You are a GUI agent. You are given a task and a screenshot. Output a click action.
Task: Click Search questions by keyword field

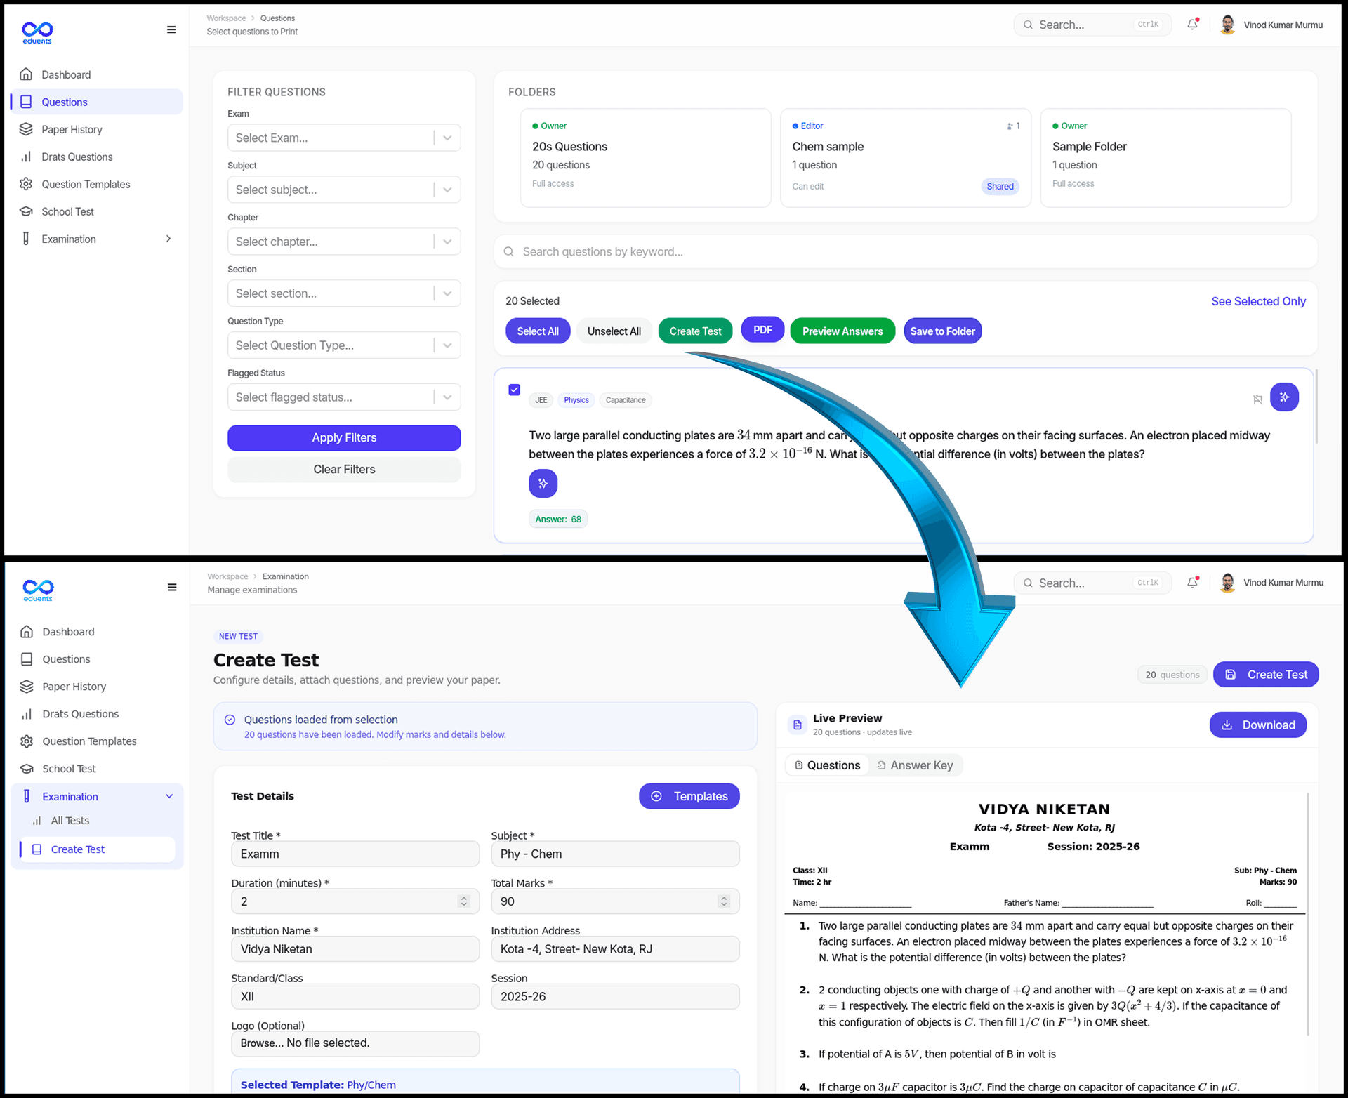(906, 251)
